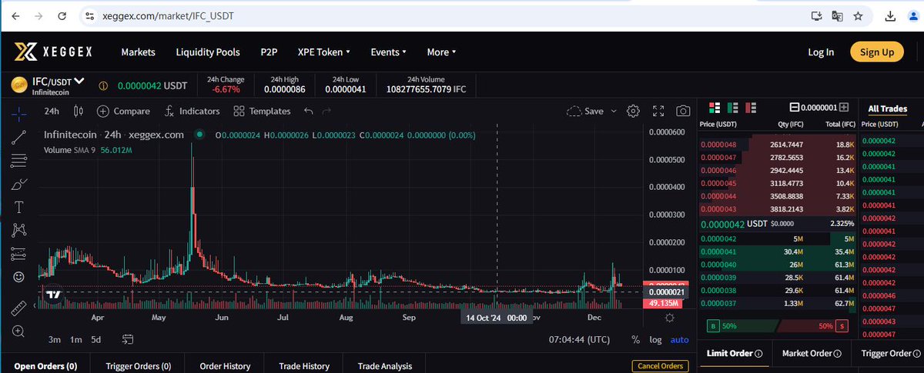The width and height of the screenshot is (924, 373).
Task: Select the crosshair cursor tool
Action: (19, 113)
